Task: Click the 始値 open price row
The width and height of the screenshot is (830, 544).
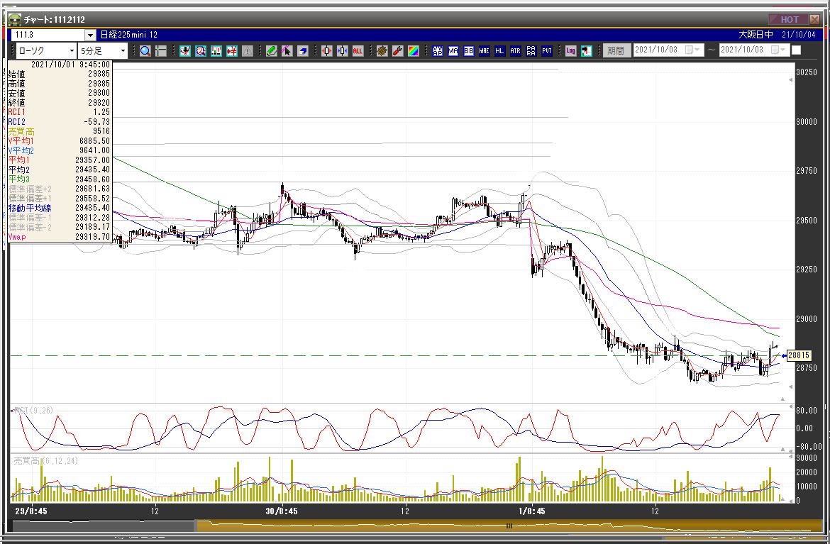Action: [60, 74]
